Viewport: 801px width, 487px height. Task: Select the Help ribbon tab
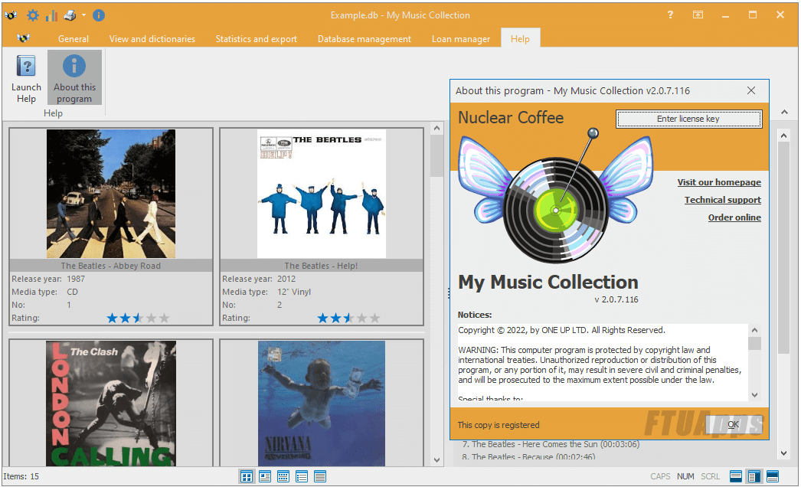click(520, 39)
